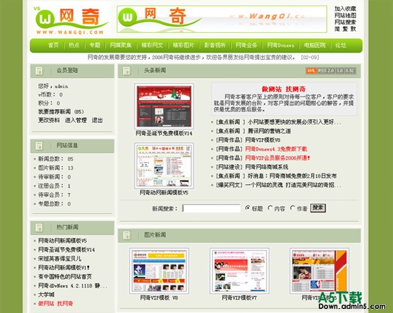This screenshot has width=393, height=313.
Task: Click the 简 simplified Chinese option
Action: [x=337, y=29]
